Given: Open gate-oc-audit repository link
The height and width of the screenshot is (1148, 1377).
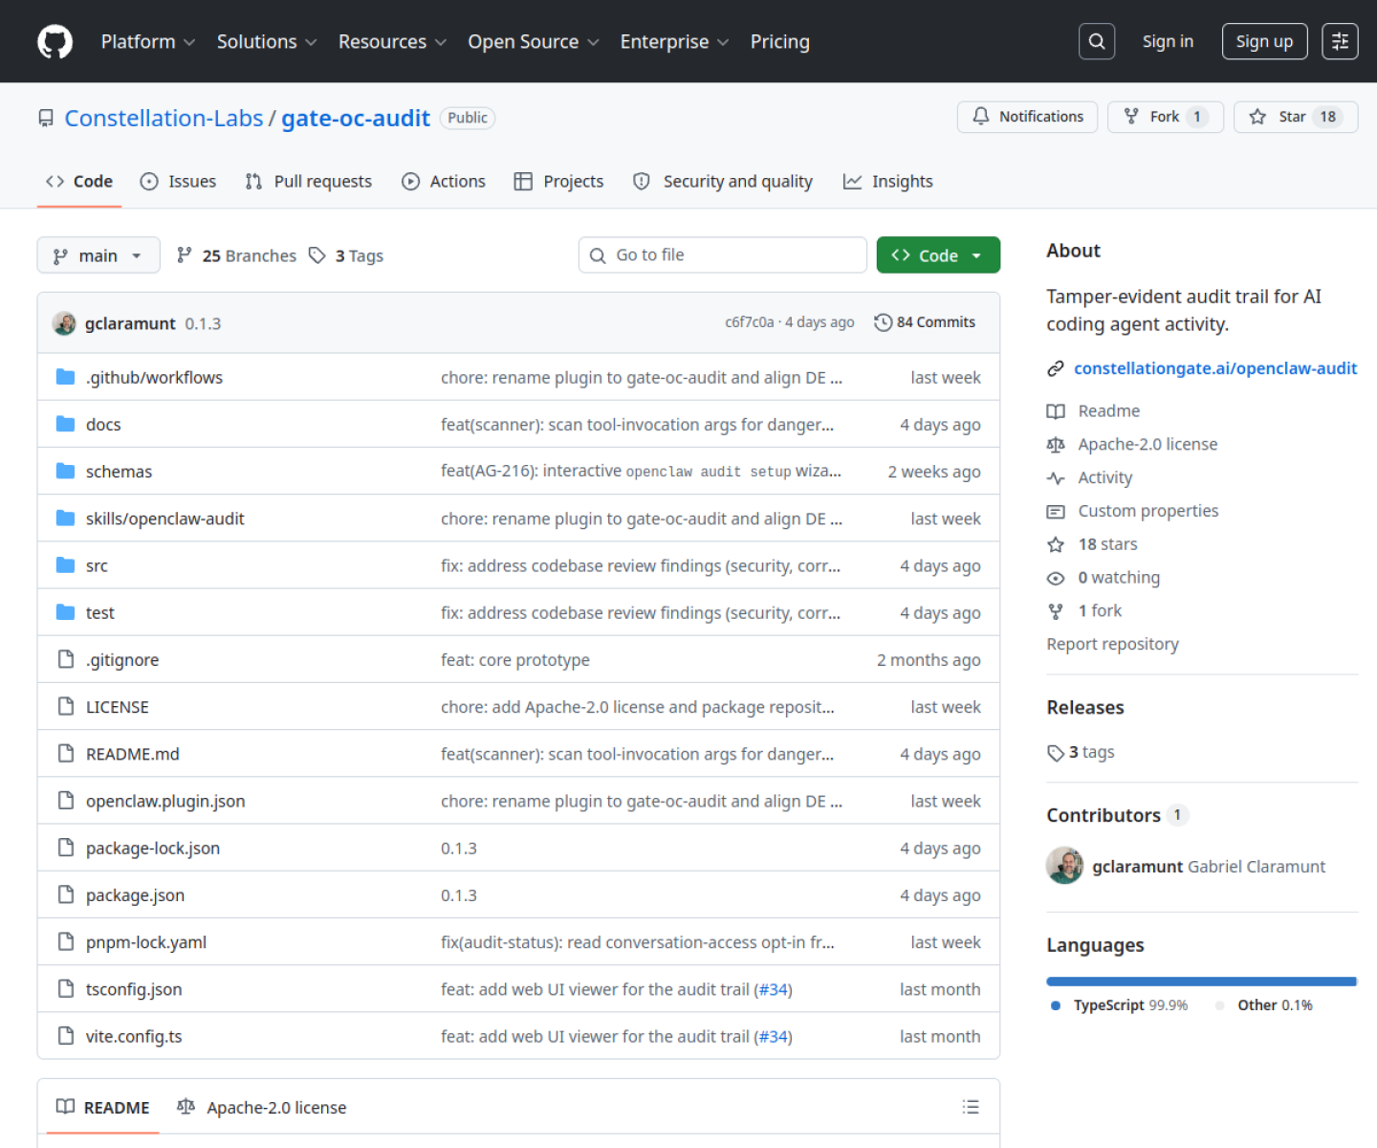Looking at the screenshot, I should (x=356, y=118).
